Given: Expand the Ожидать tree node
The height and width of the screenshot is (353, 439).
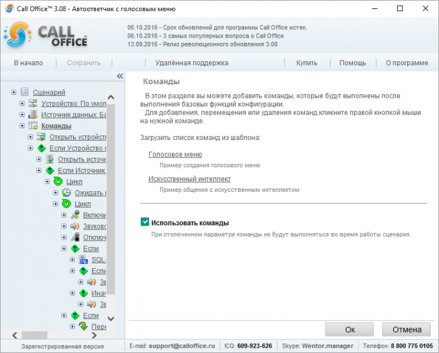Looking at the screenshot, I should tap(55, 192).
